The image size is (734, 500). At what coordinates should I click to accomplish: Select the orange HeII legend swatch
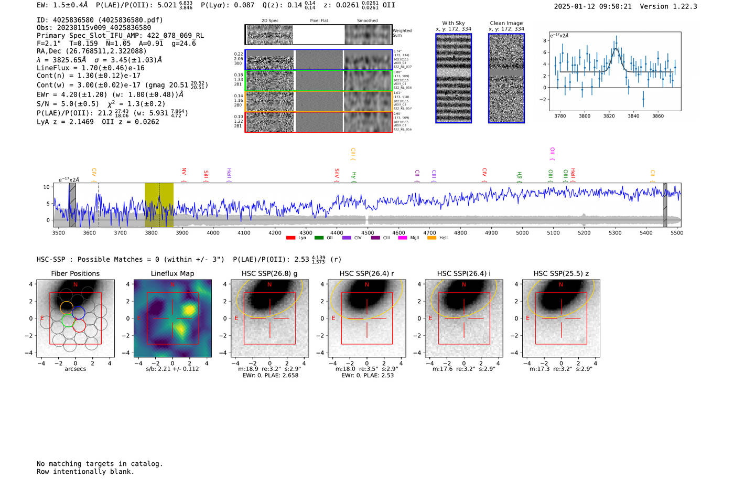tap(431, 238)
